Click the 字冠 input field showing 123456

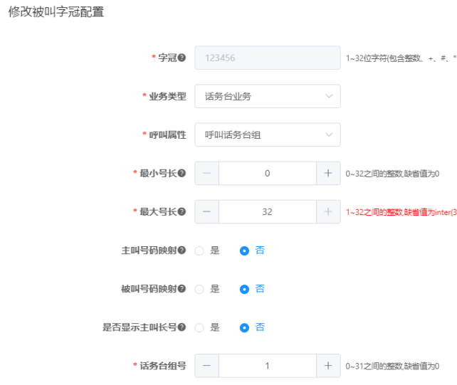268,58
